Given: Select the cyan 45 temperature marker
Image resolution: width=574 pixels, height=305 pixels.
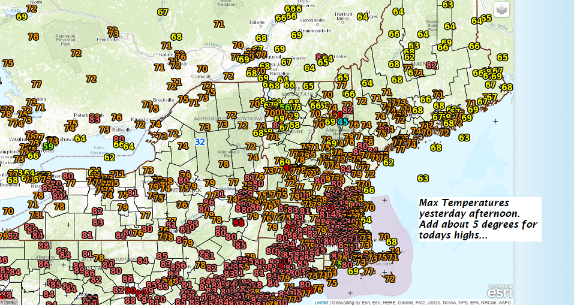Looking at the screenshot, I should pyautogui.click(x=342, y=121).
